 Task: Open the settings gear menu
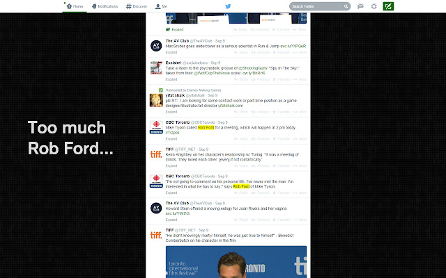click(x=374, y=6)
